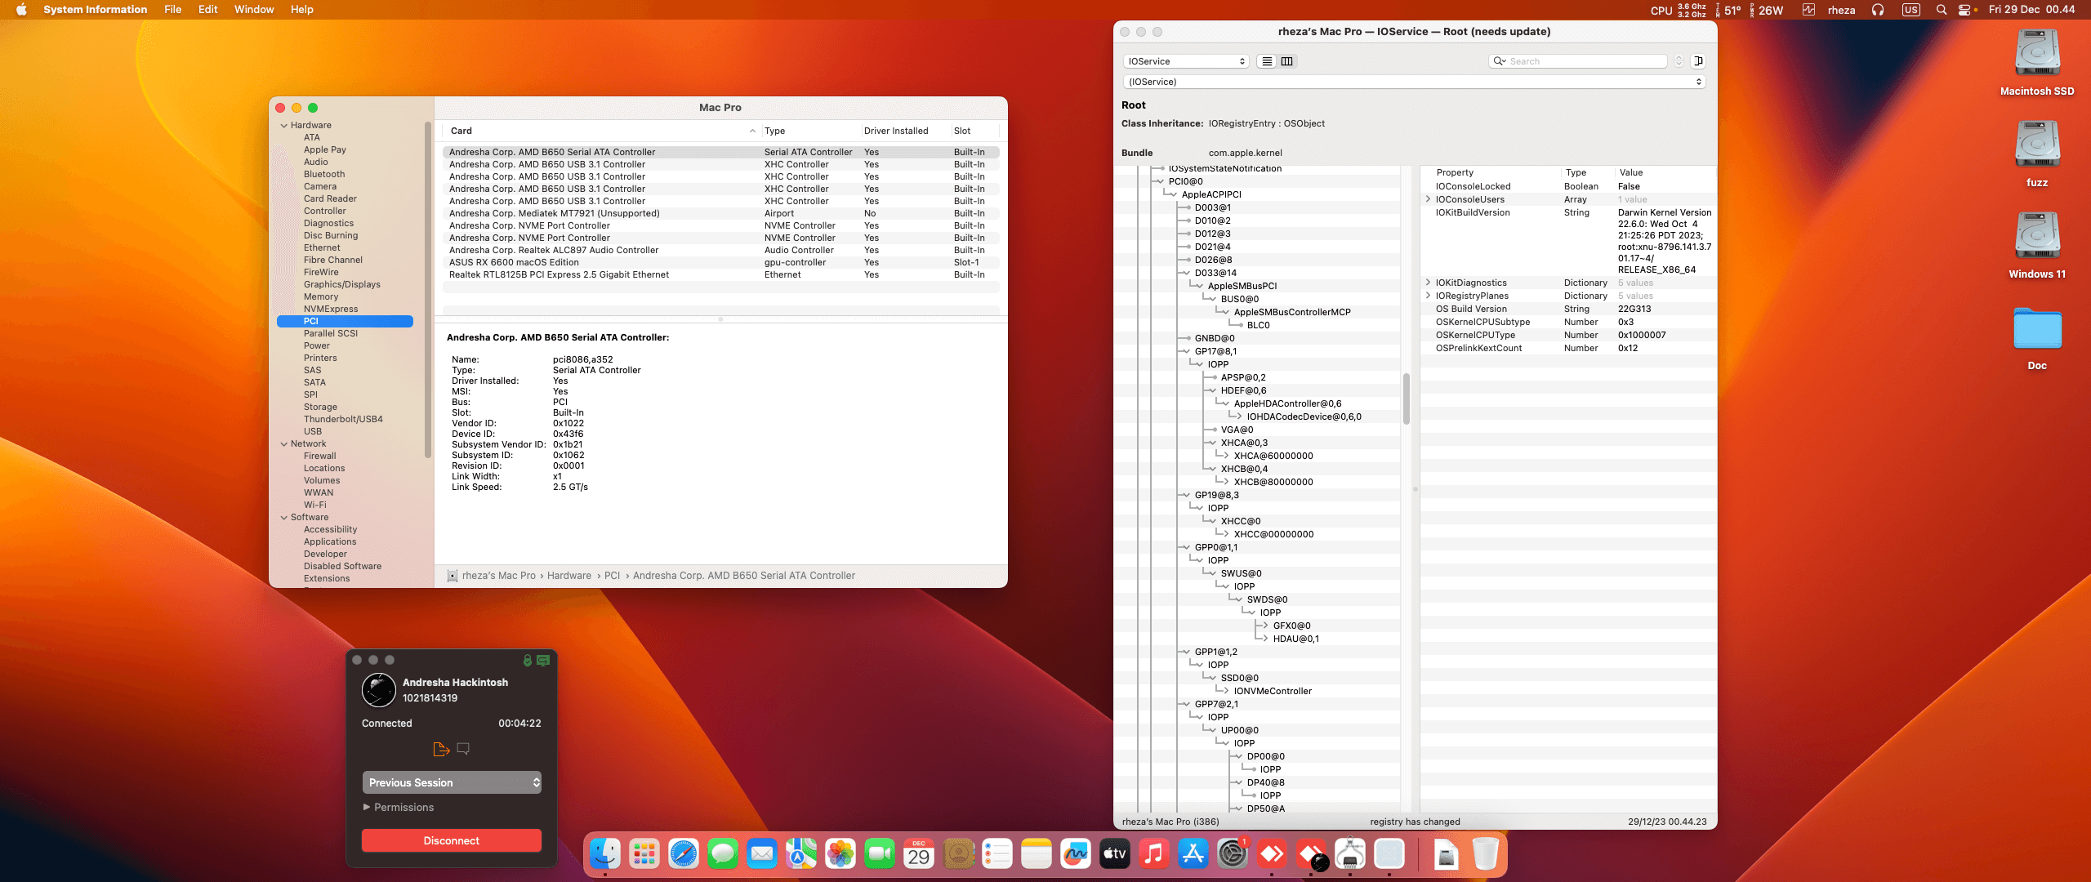Open the File menu
The image size is (2091, 882).
(x=172, y=10)
